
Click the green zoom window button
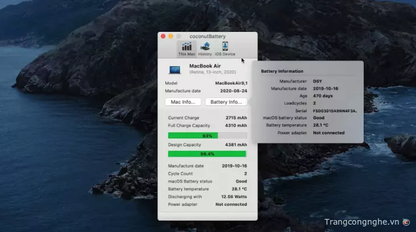pyautogui.click(x=178, y=36)
